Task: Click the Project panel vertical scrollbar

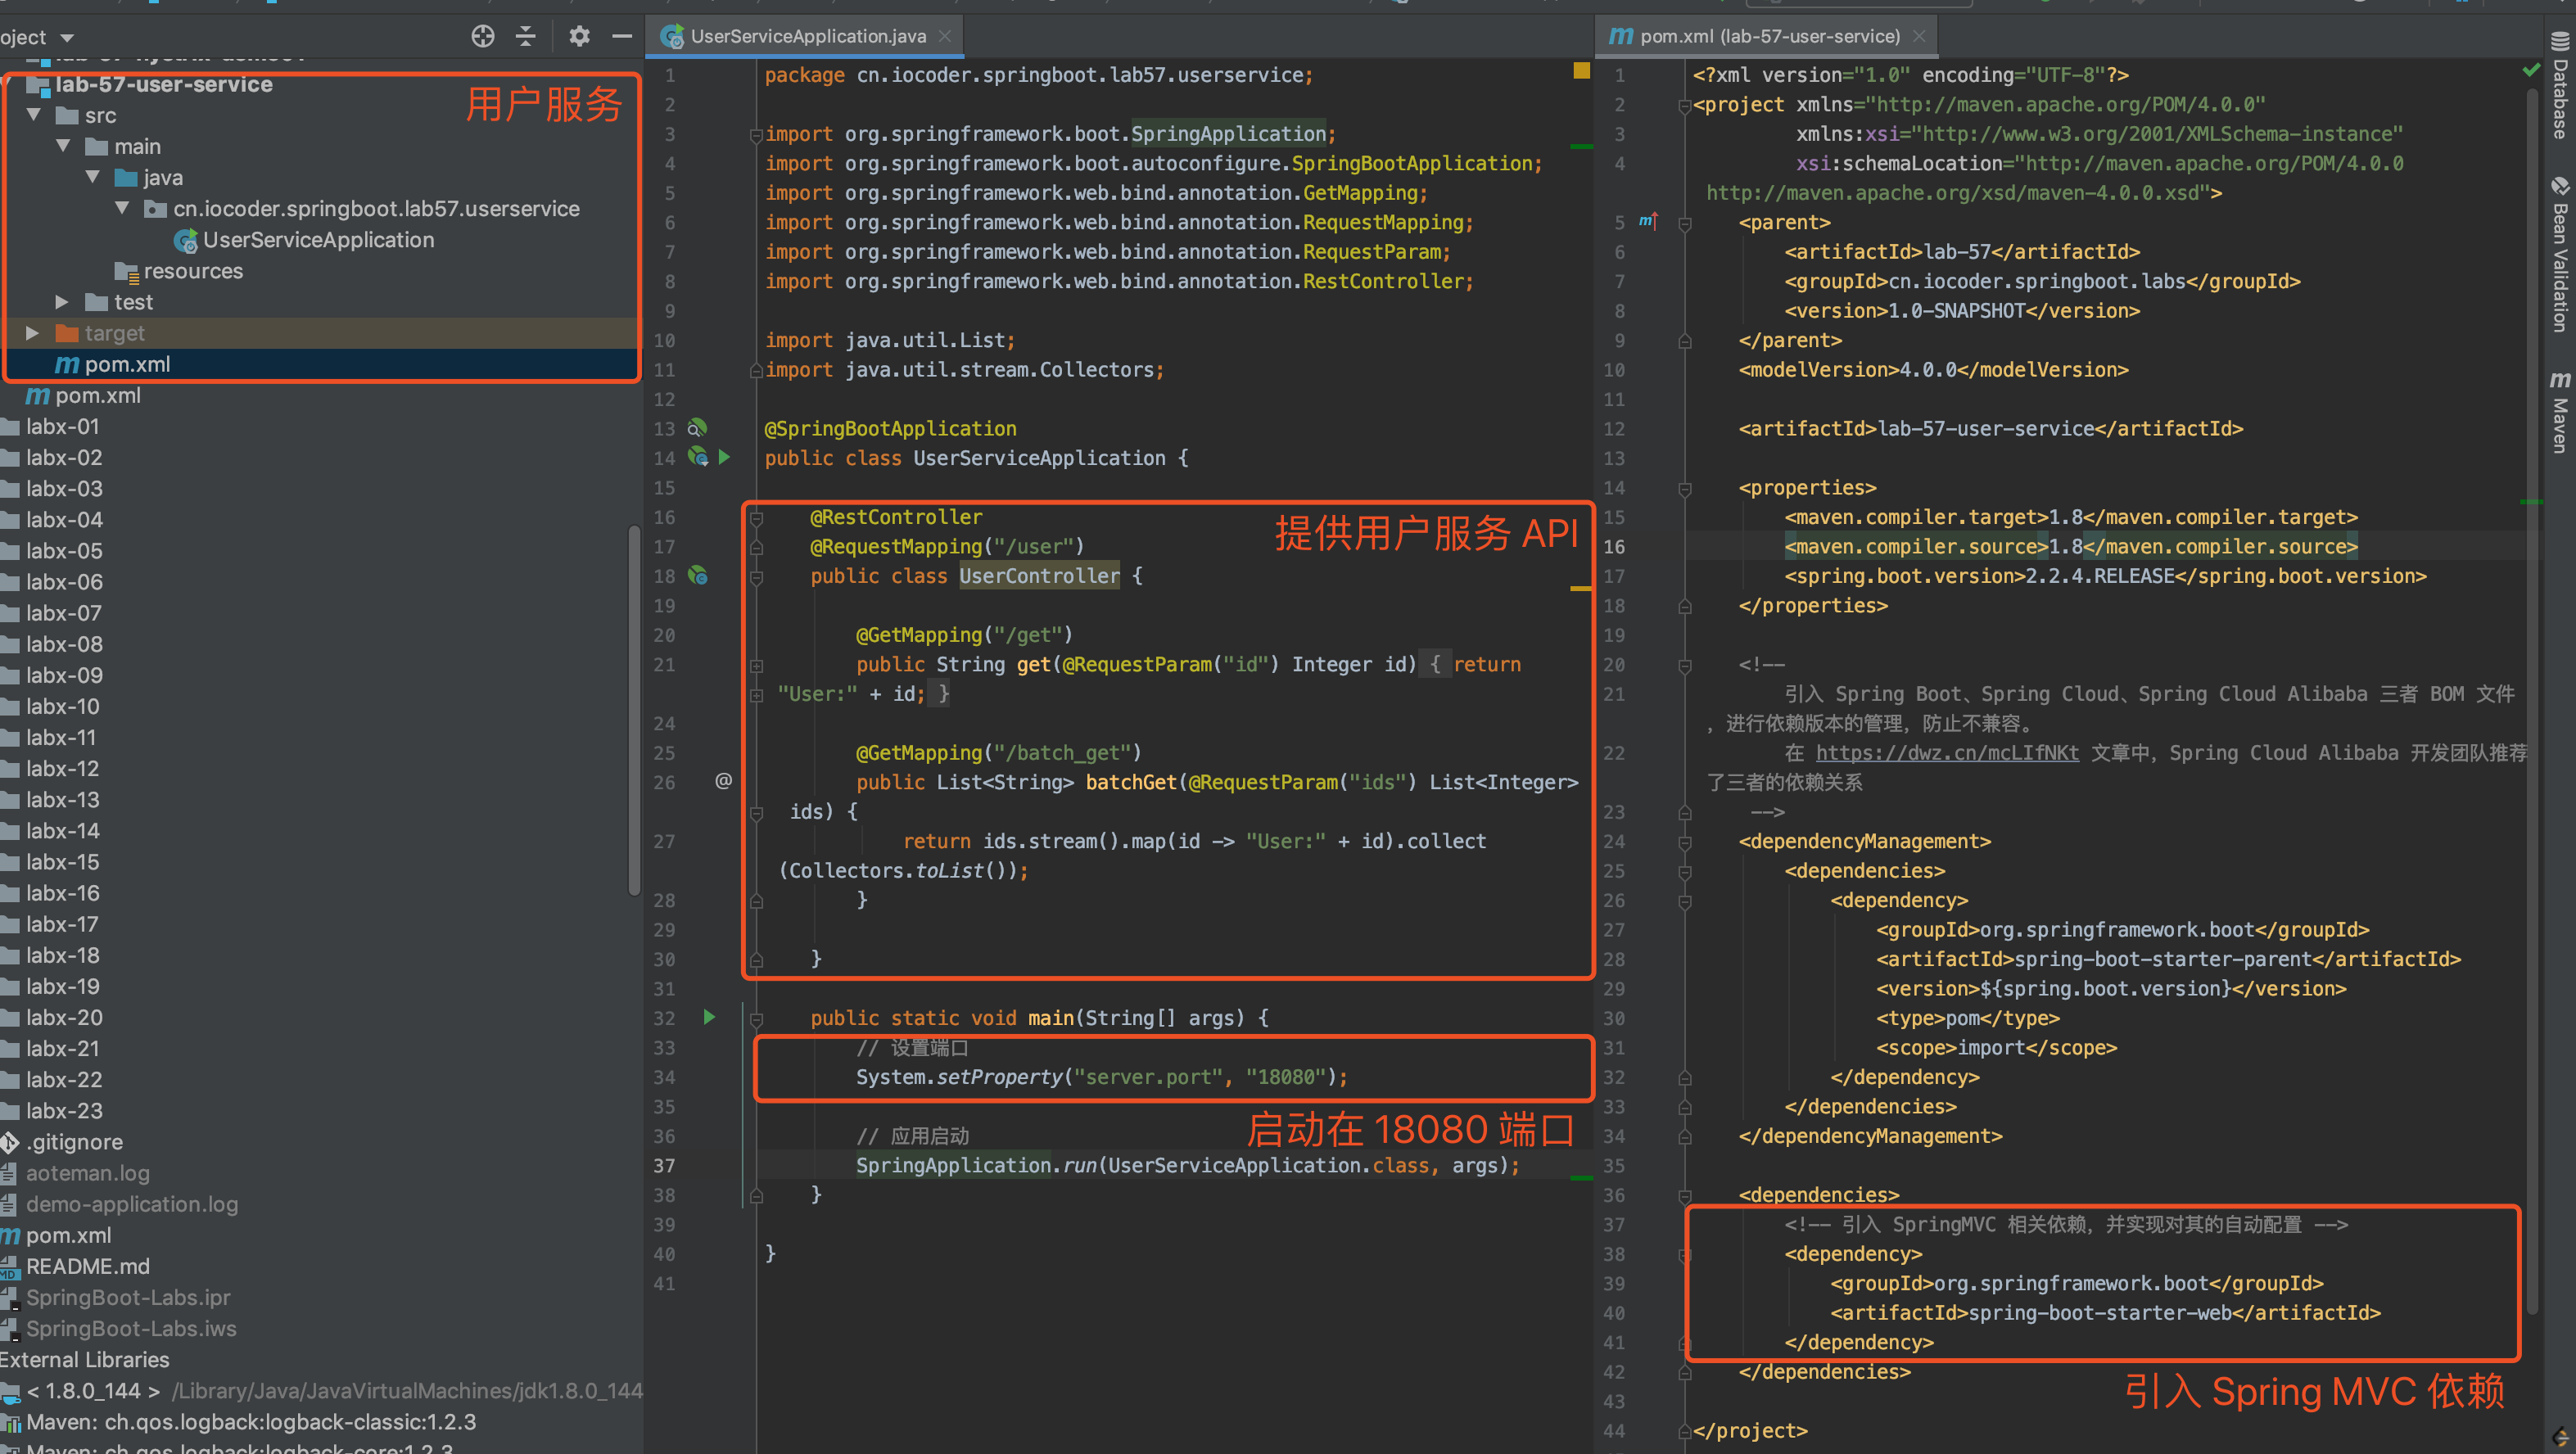Action: pyautogui.click(x=634, y=710)
